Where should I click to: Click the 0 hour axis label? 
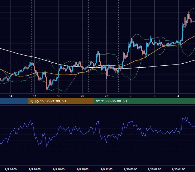click(130, 96)
